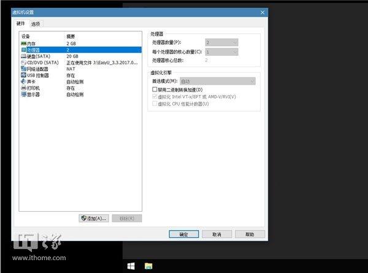Click the 自动检测 summary for 声卡
Screen dimensions: 368x273
click(x=75, y=82)
